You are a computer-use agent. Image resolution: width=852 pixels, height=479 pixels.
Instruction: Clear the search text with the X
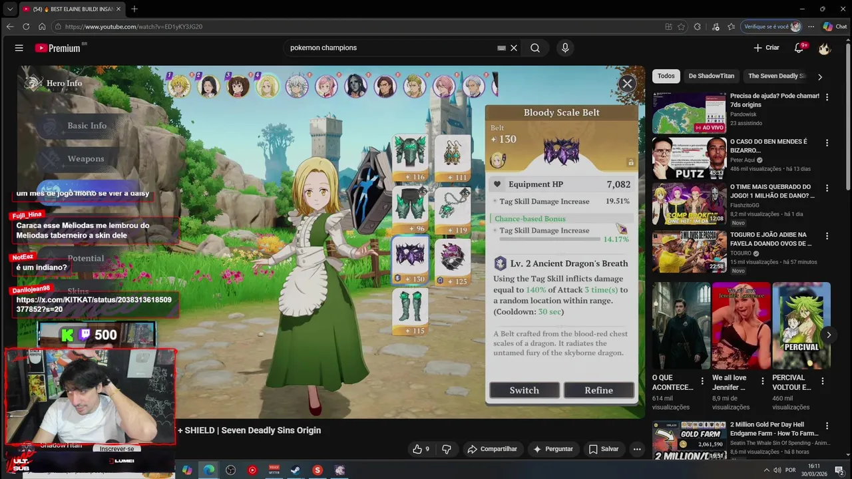tap(514, 48)
